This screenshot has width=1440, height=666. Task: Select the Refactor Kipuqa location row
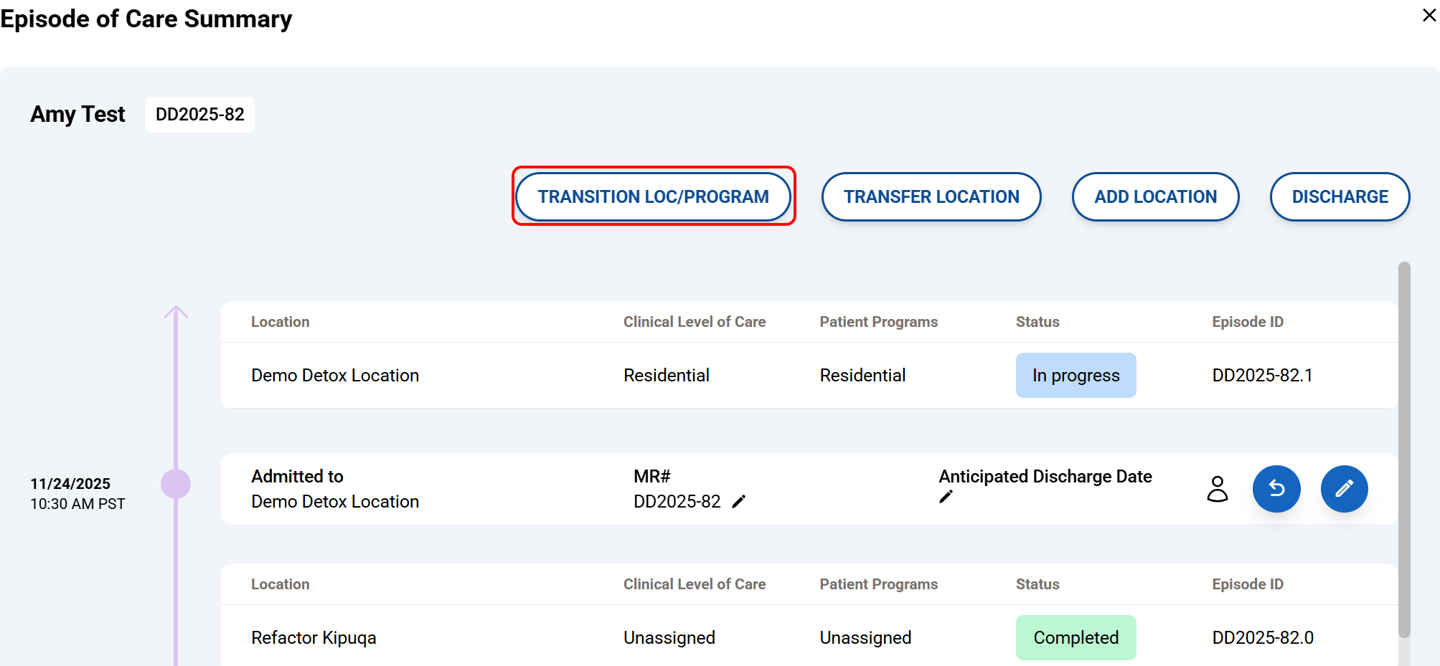pyautogui.click(x=314, y=637)
